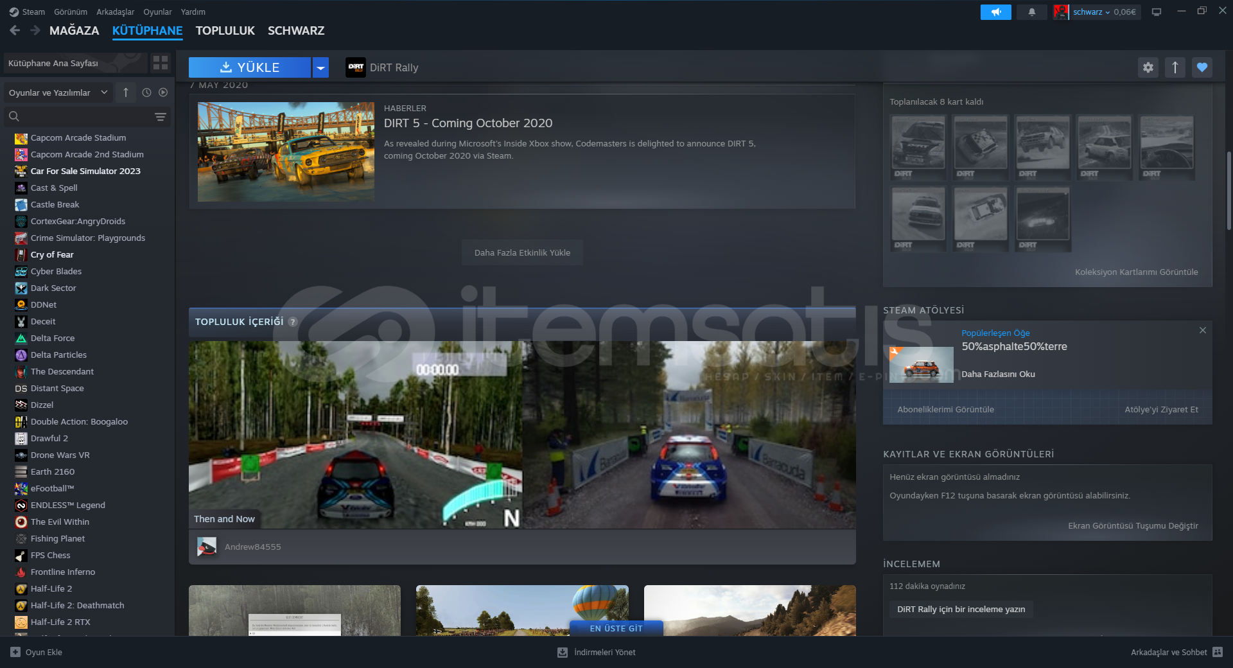Image resolution: width=1233 pixels, height=668 pixels.
Task: Select Cry of Fear in library
Action: tap(52, 255)
